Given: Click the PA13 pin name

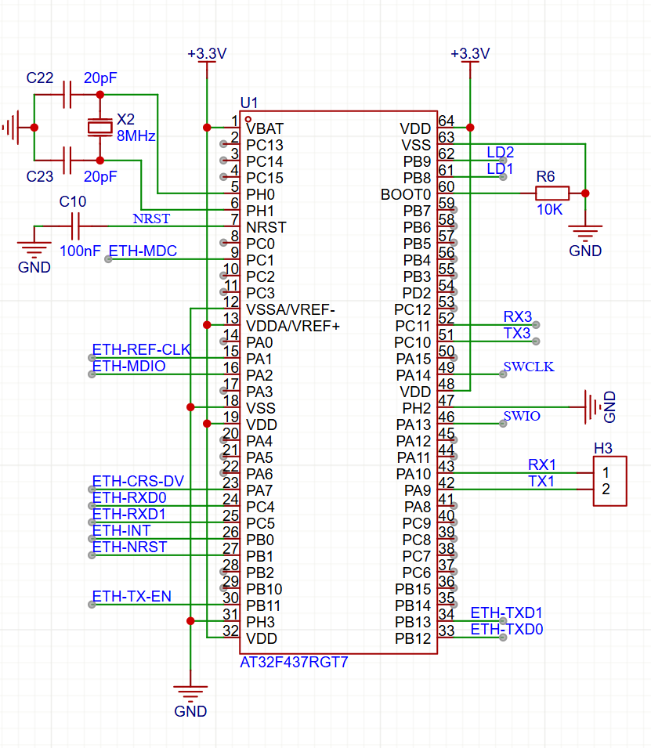Looking at the screenshot, I should pyautogui.click(x=414, y=425).
